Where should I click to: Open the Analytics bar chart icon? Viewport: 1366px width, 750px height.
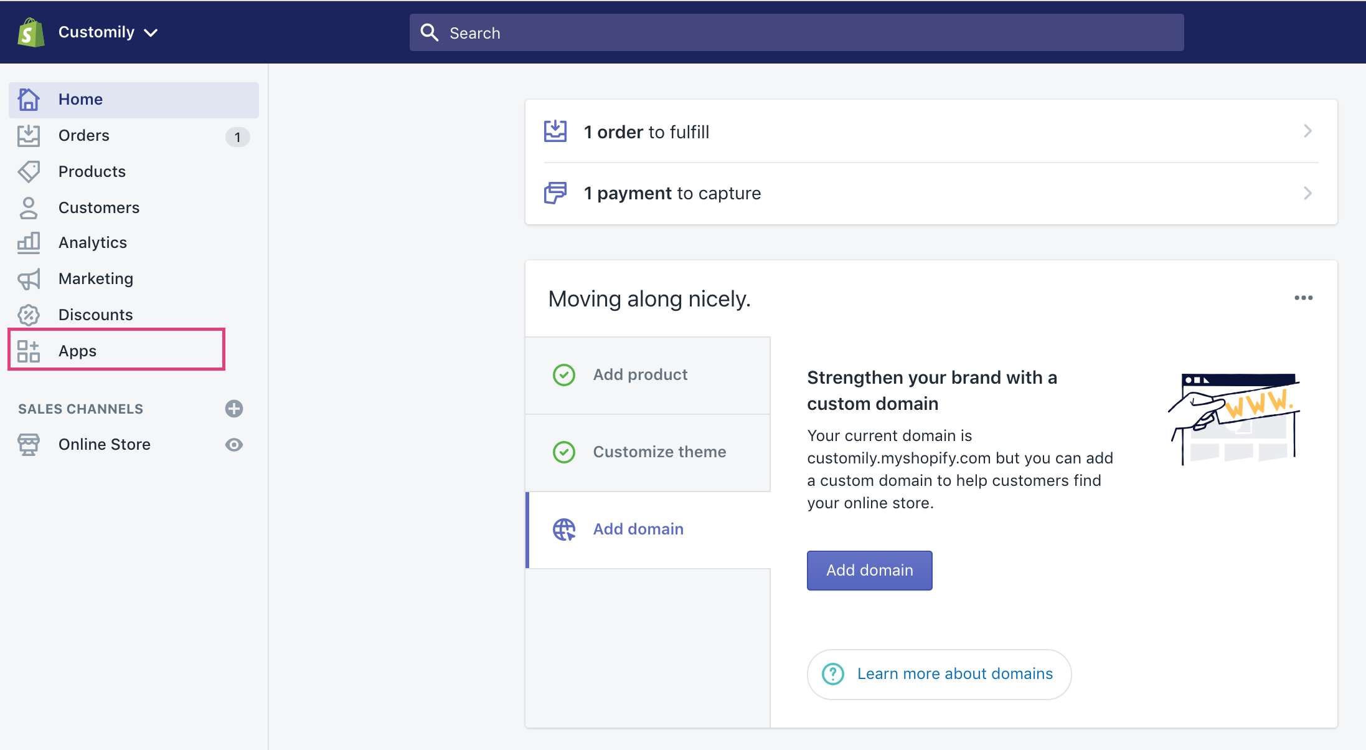click(29, 243)
